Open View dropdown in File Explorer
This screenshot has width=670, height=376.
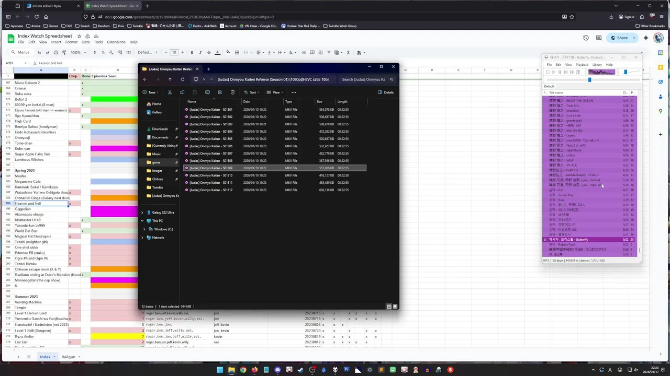(275, 92)
